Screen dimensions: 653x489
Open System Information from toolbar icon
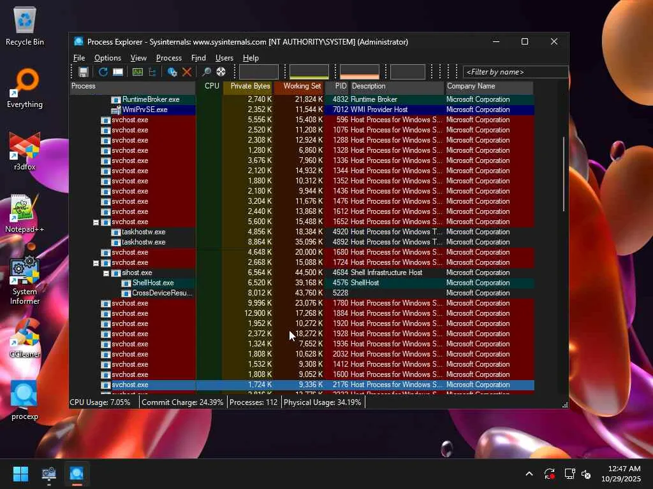pyautogui.click(x=118, y=72)
